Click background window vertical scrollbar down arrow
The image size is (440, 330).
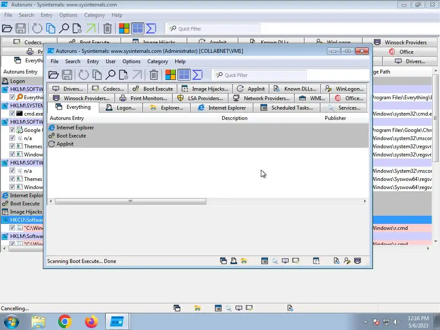[x=436, y=241]
